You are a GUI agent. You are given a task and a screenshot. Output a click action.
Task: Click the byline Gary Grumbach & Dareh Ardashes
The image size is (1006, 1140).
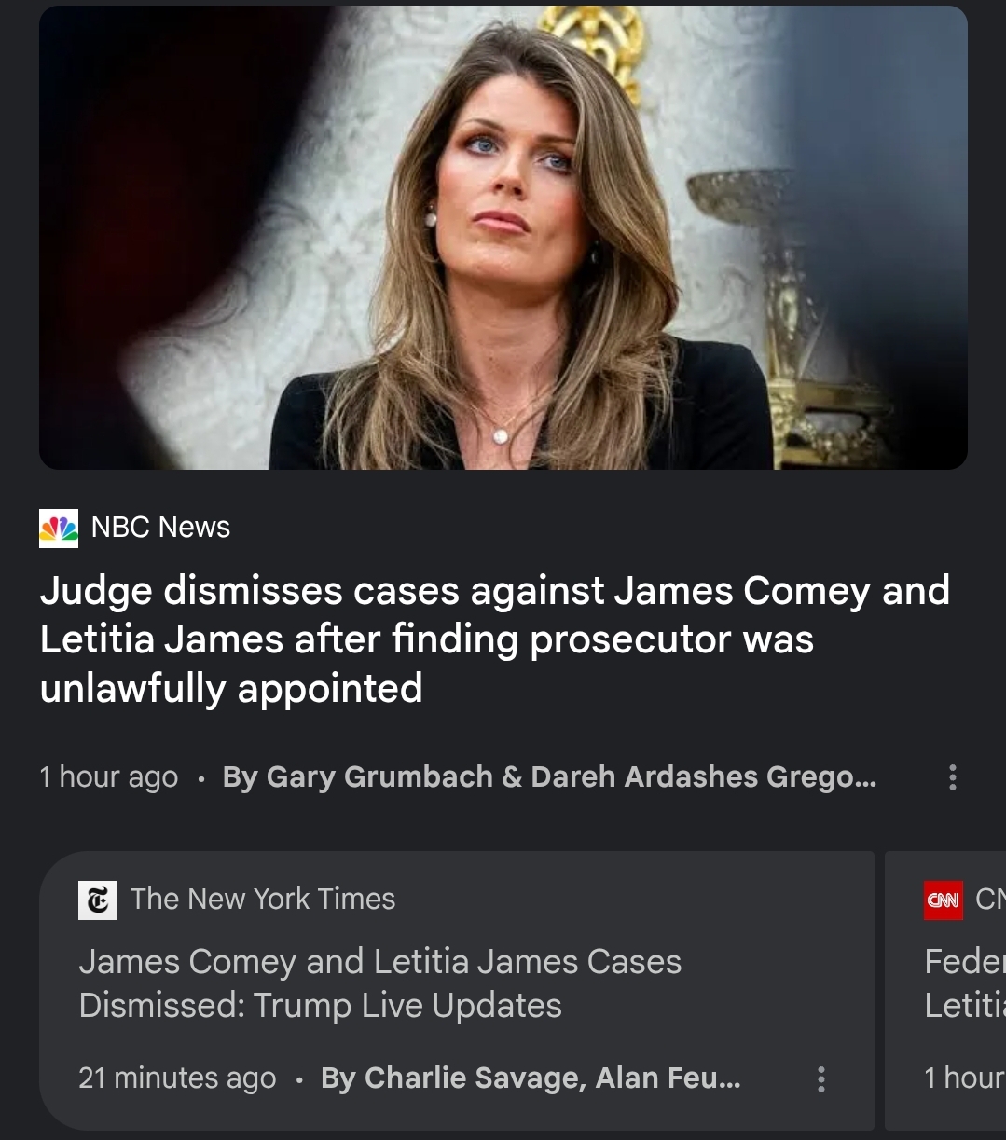click(549, 776)
